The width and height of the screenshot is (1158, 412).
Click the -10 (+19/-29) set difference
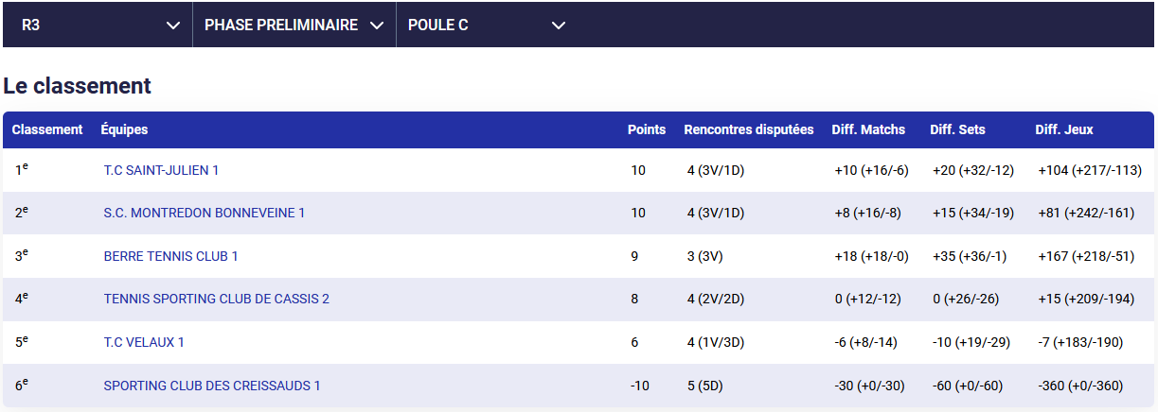coord(971,342)
